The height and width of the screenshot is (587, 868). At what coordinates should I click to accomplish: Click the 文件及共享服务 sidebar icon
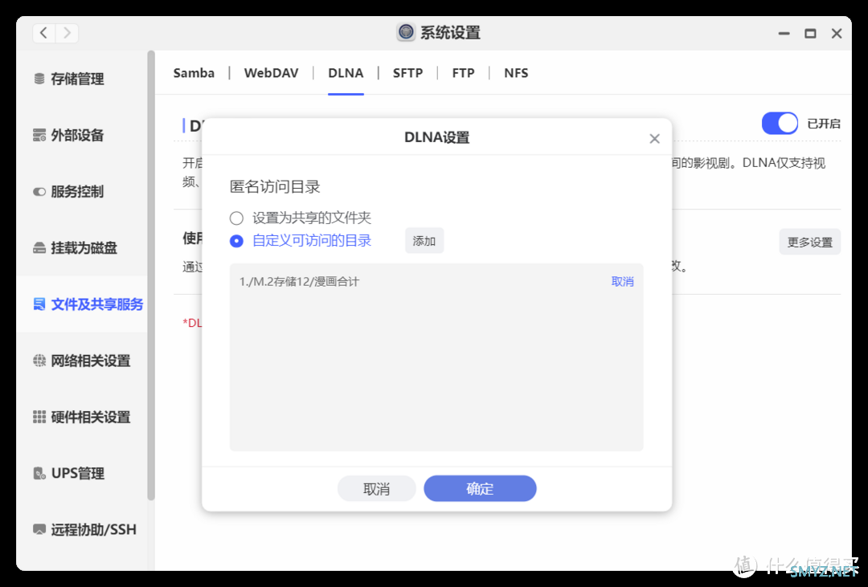pos(39,304)
